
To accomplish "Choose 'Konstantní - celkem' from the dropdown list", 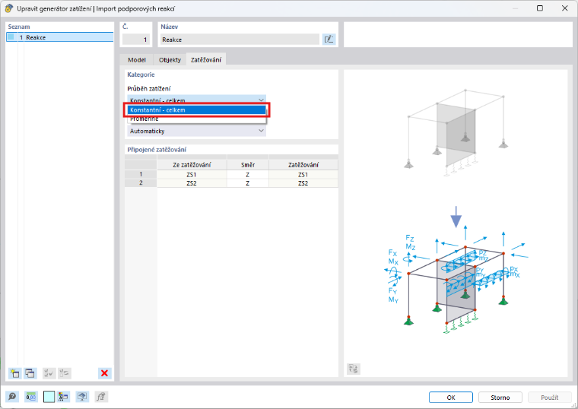I will pyautogui.click(x=196, y=109).
